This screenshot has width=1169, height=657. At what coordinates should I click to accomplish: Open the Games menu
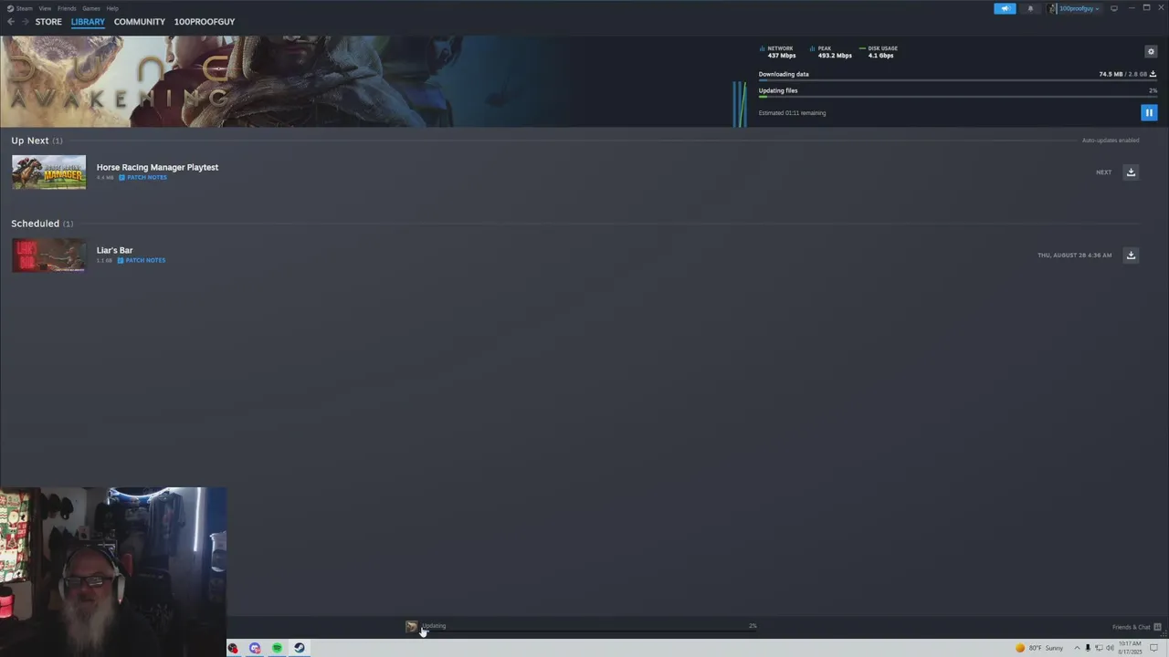(x=91, y=8)
